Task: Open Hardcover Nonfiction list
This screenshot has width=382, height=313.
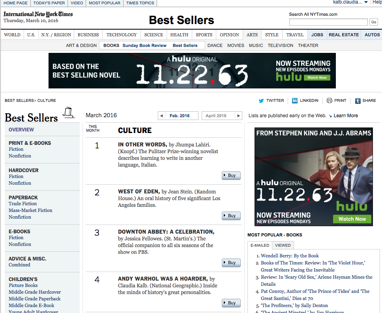Action: click(x=20, y=183)
